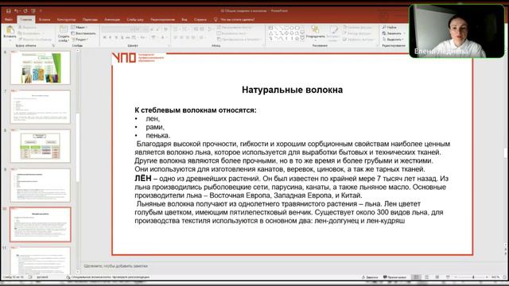509x286 pixels.
Task: Click the zoom slider in the status bar
Action: point(472,277)
